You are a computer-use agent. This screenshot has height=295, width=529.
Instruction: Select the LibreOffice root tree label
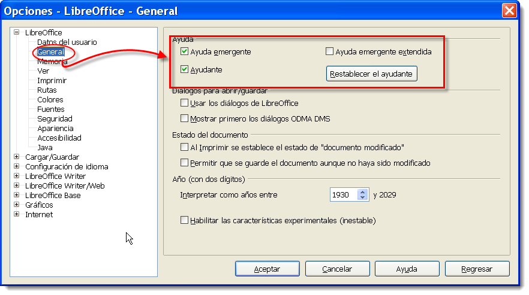[44, 33]
